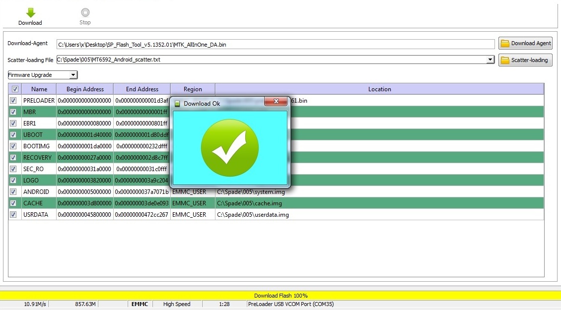Close the Download Ok dialog
The image size is (561, 310).
[x=275, y=102]
